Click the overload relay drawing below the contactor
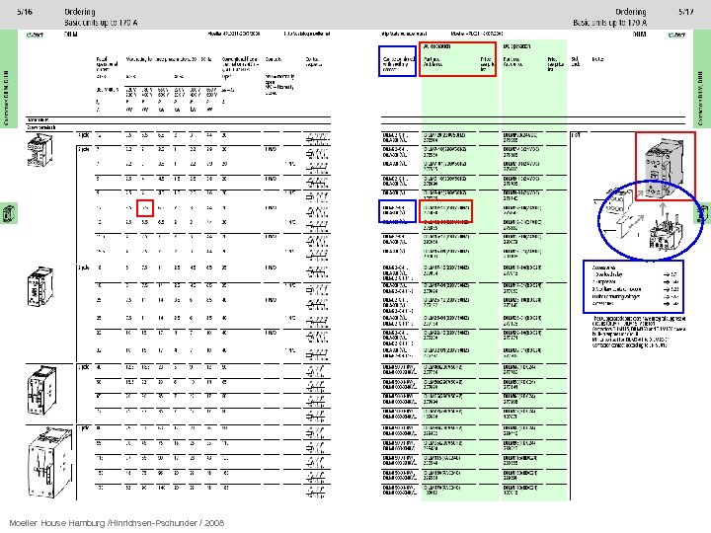Image resolution: width=711 pixels, height=533 pixels. [x=667, y=235]
